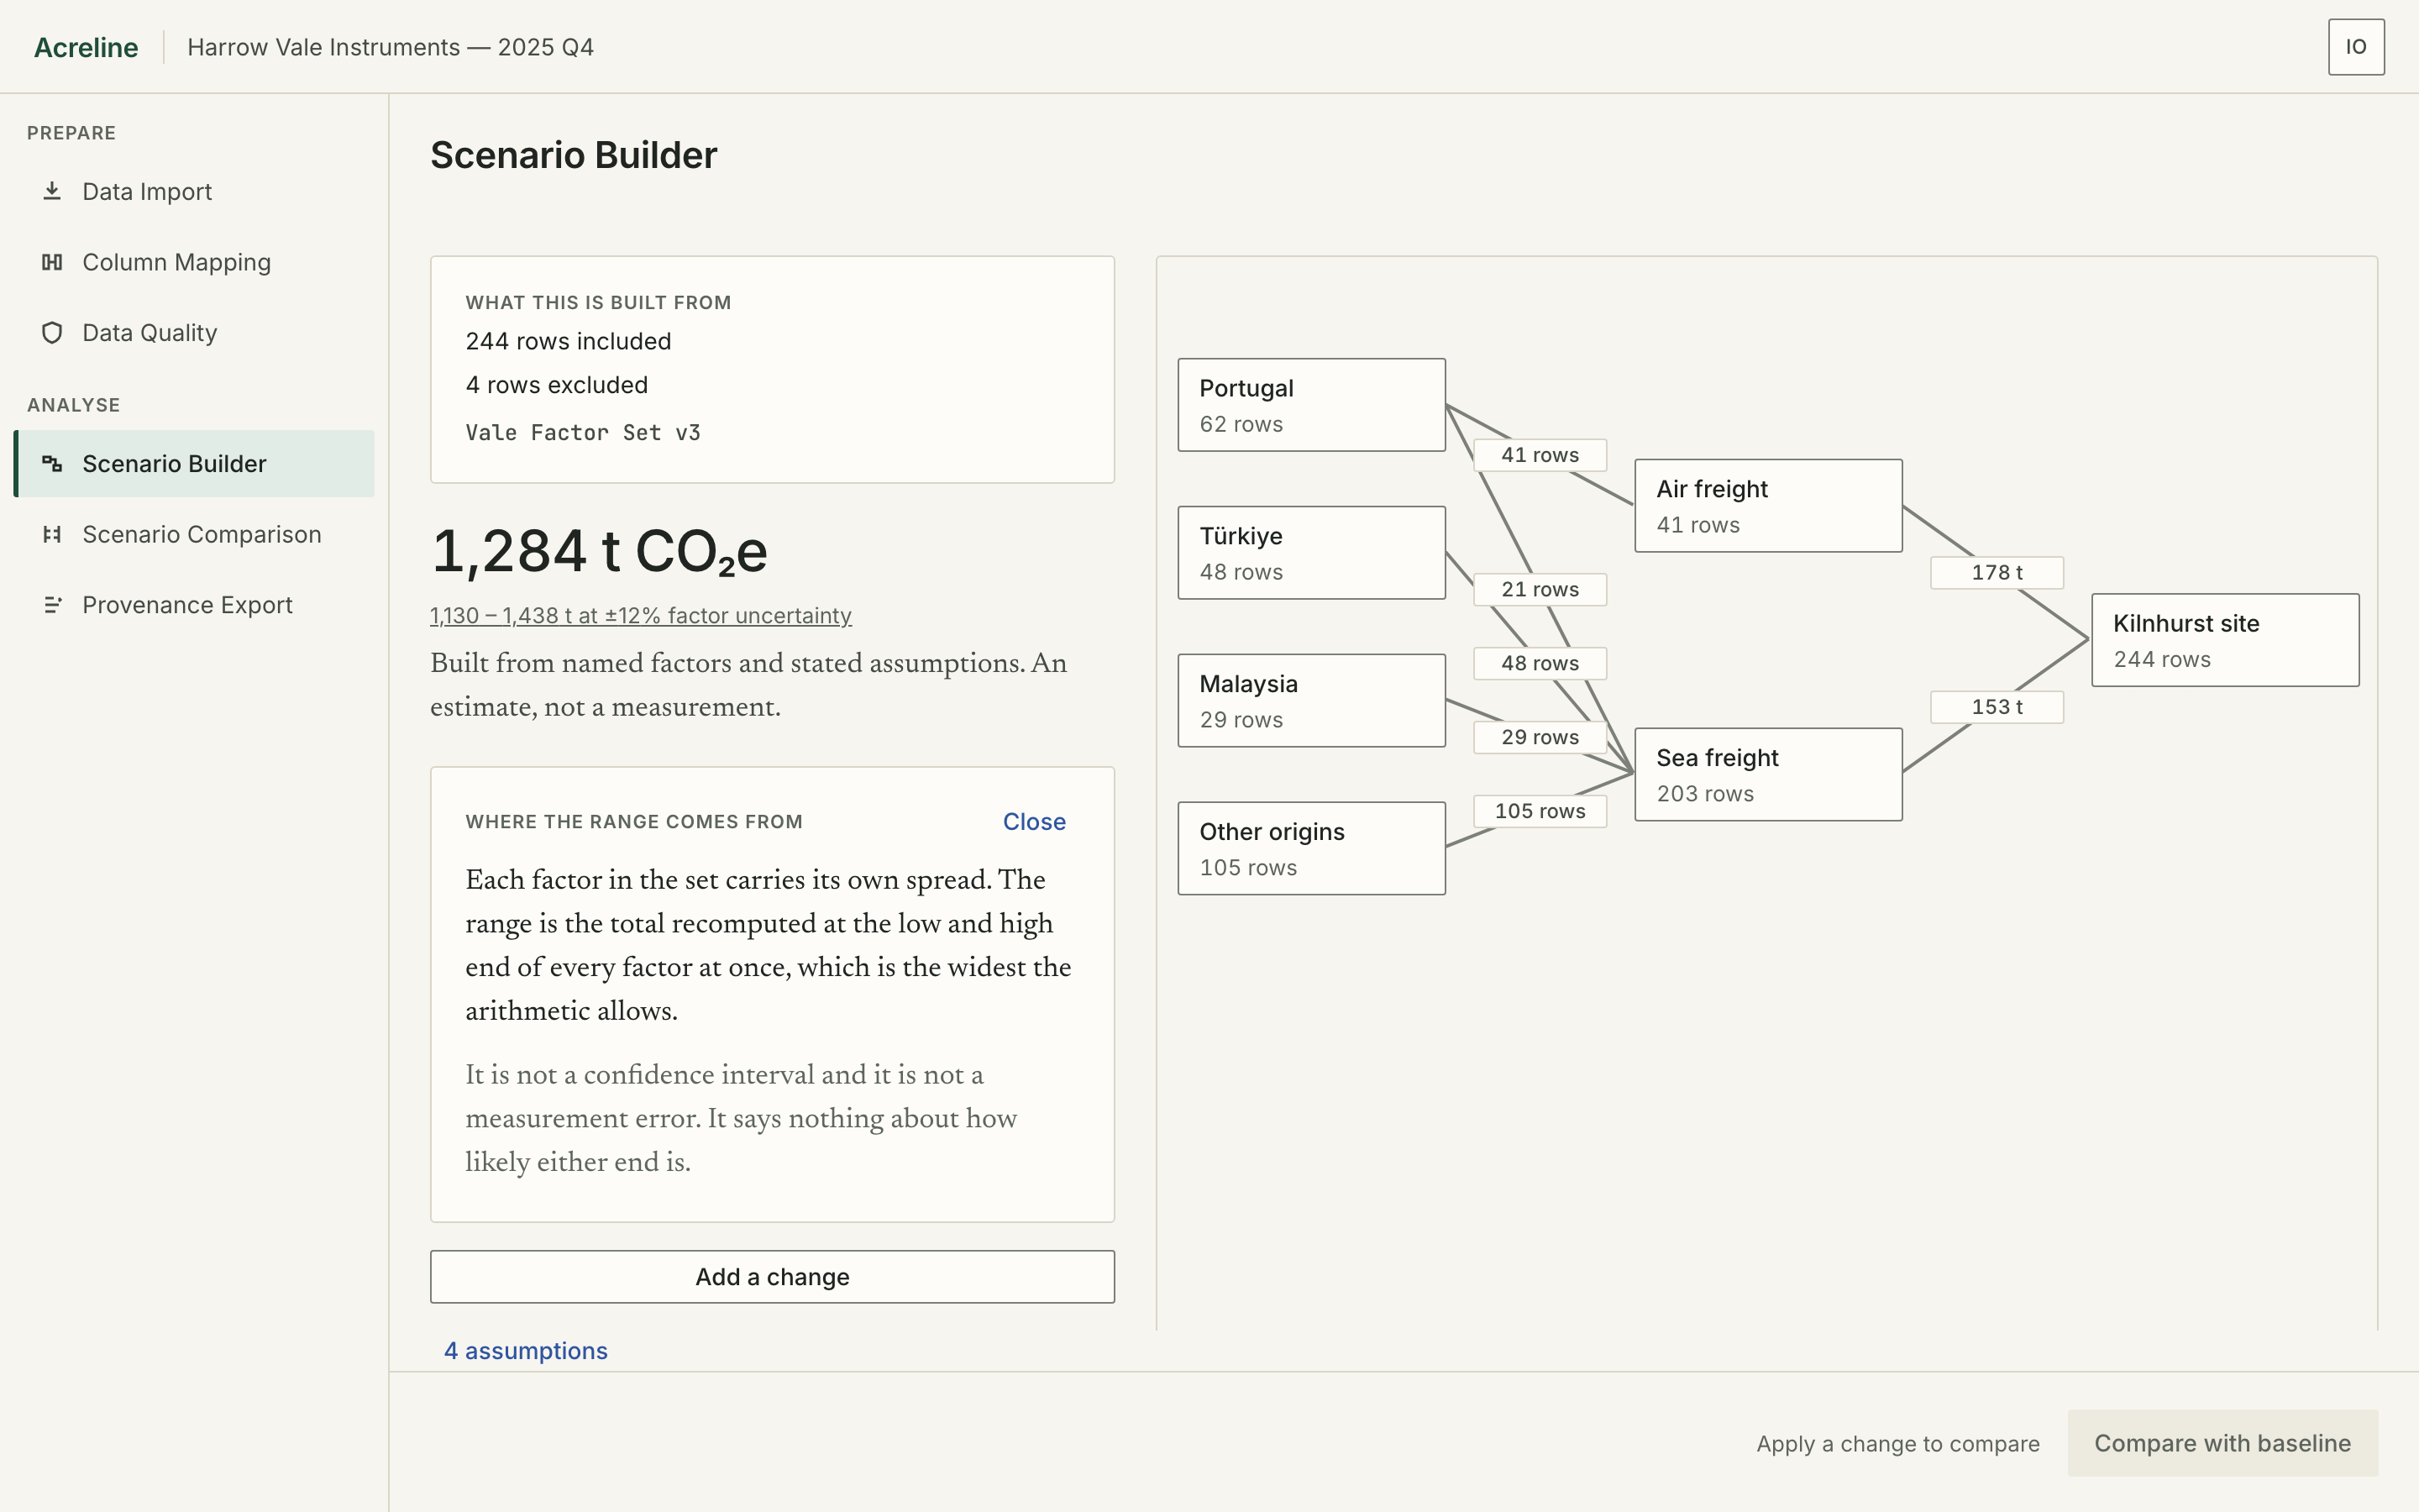Click the 41 rows flow label
The image size is (2419, 1512).
pos(1540,455)
